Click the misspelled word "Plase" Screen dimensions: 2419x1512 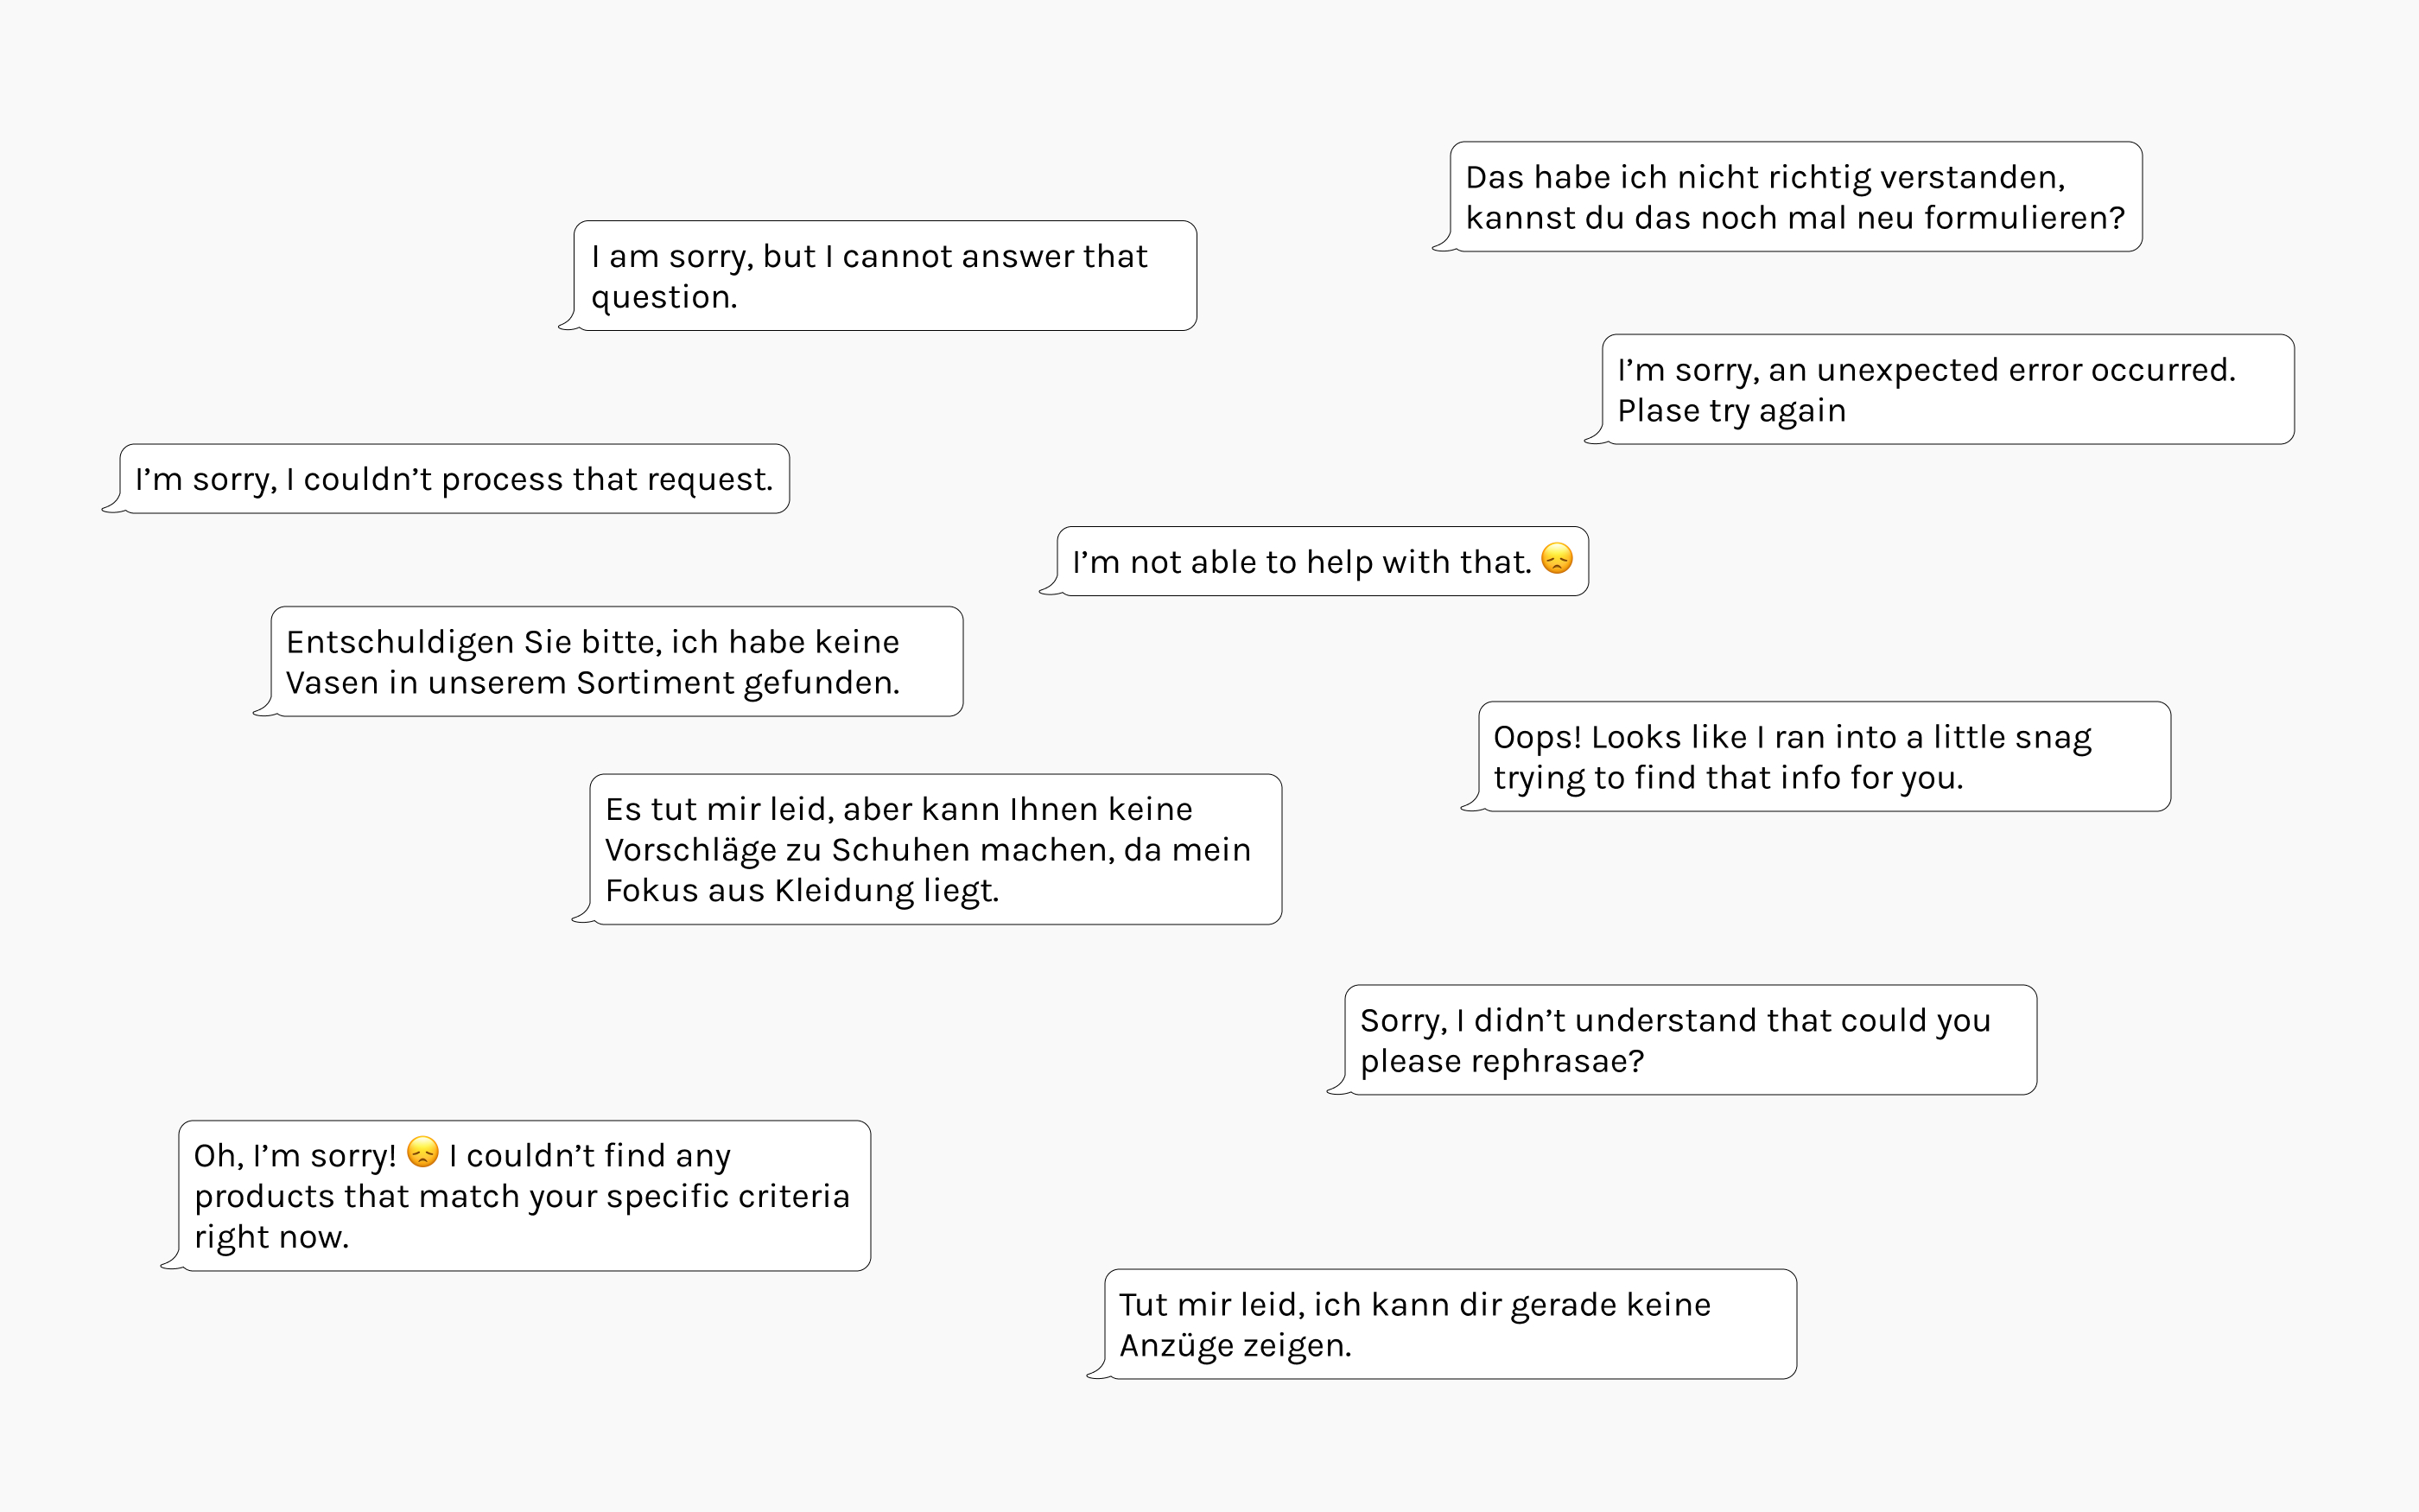[1659, 411]
